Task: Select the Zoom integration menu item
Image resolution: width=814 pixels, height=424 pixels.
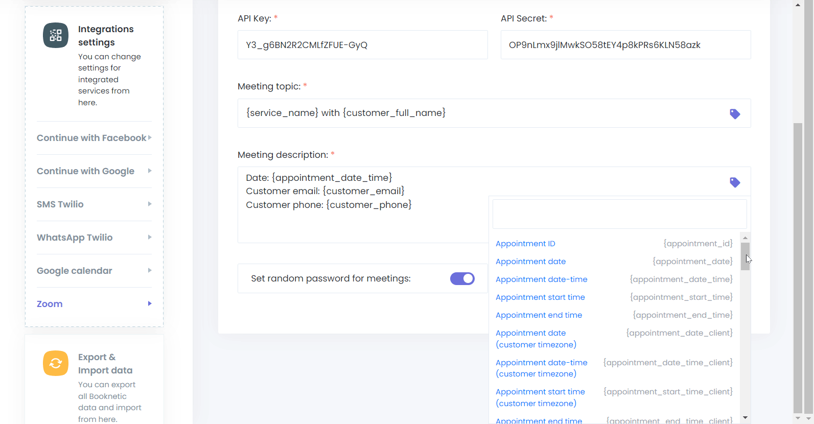Action: (x=50, y=304)
